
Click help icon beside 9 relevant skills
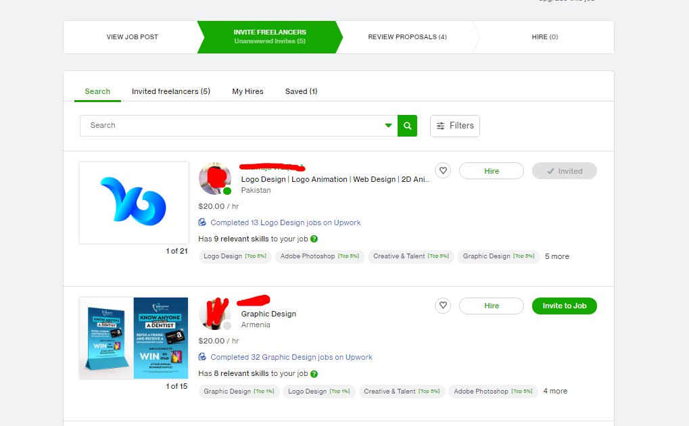click(x=314, y=239)
